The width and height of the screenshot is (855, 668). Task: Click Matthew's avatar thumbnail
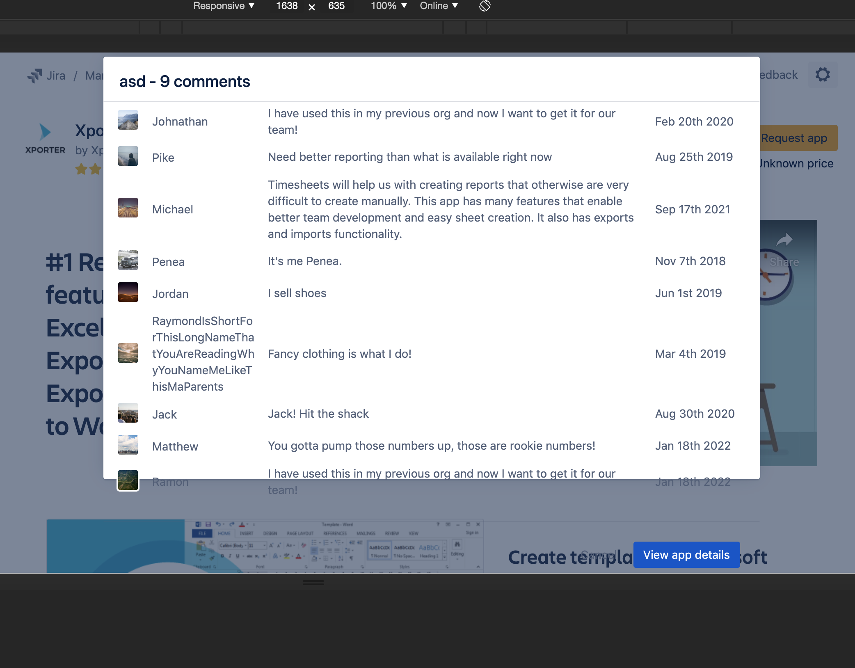[x=128, y=445]
